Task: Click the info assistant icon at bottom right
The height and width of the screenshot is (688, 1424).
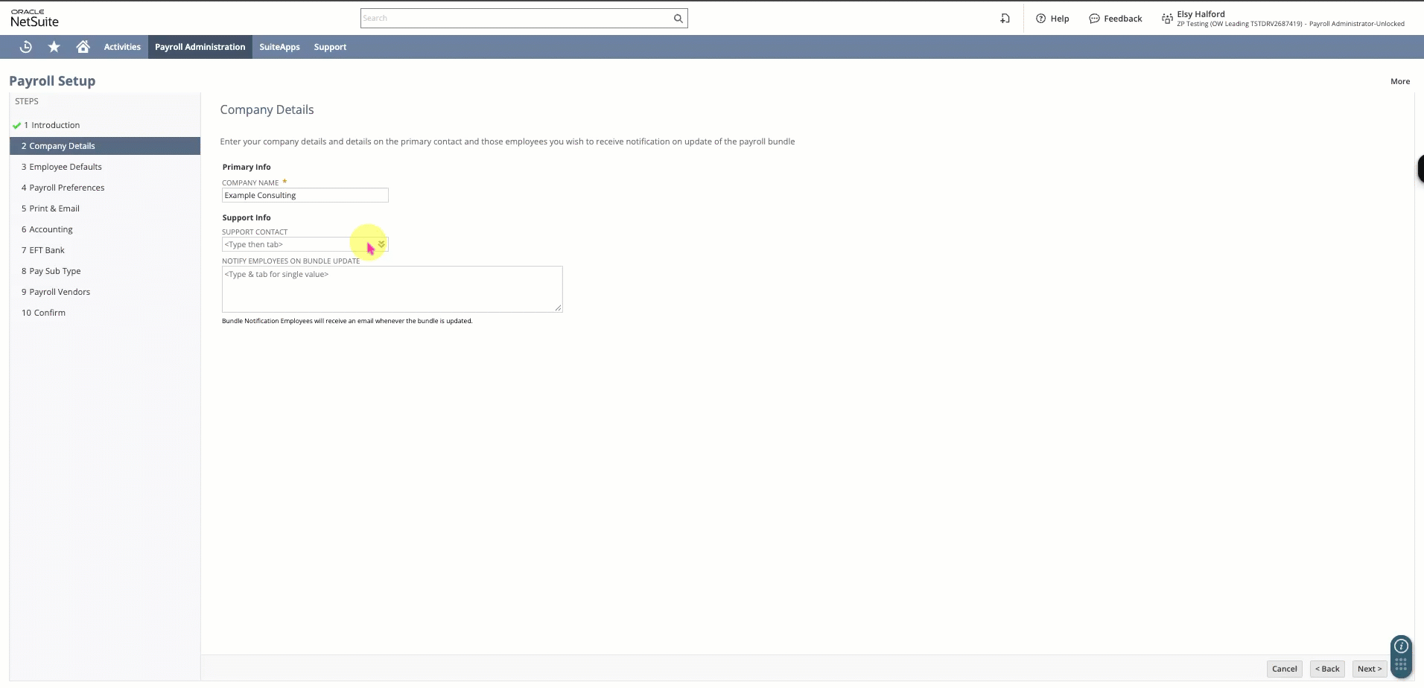Action: [x=1401, y=646]
